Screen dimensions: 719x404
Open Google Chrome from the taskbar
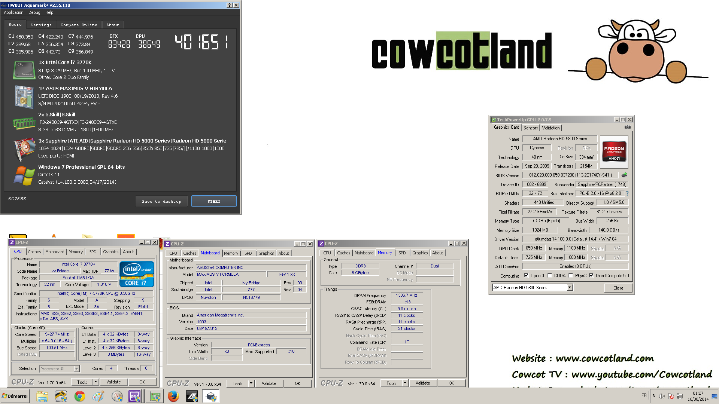(80, 396)
